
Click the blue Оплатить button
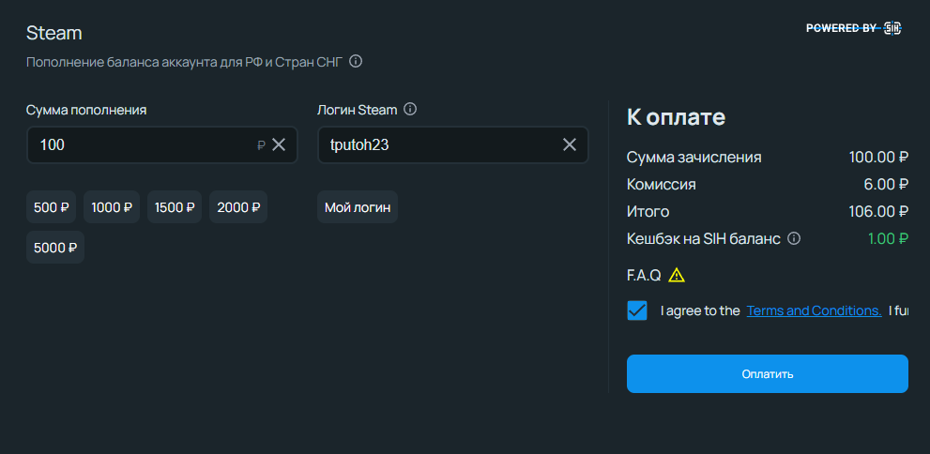(768, 374)
